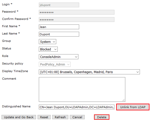Open the Security policy dropdown PwdPolicy_Admin

coord(55,64)
